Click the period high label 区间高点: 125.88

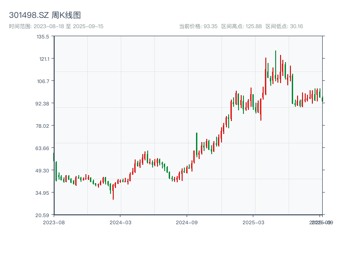coord(241,26)
